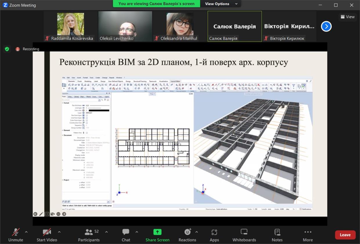Select the Line color black swatch
Screen dimensions: 360x244
click(99, 110)
